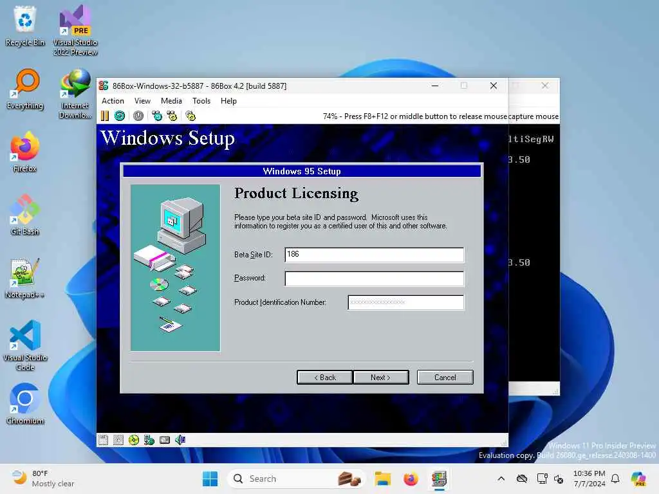659x494 pixels.
Task: Click the sound speaker status icon
Action: coord(180,440)
